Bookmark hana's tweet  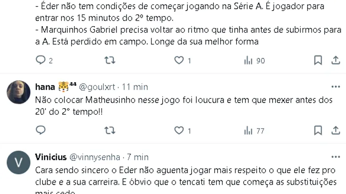pos(318,131)
